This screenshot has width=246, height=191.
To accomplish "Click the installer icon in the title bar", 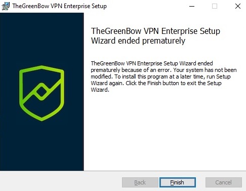I will [6, 6].
